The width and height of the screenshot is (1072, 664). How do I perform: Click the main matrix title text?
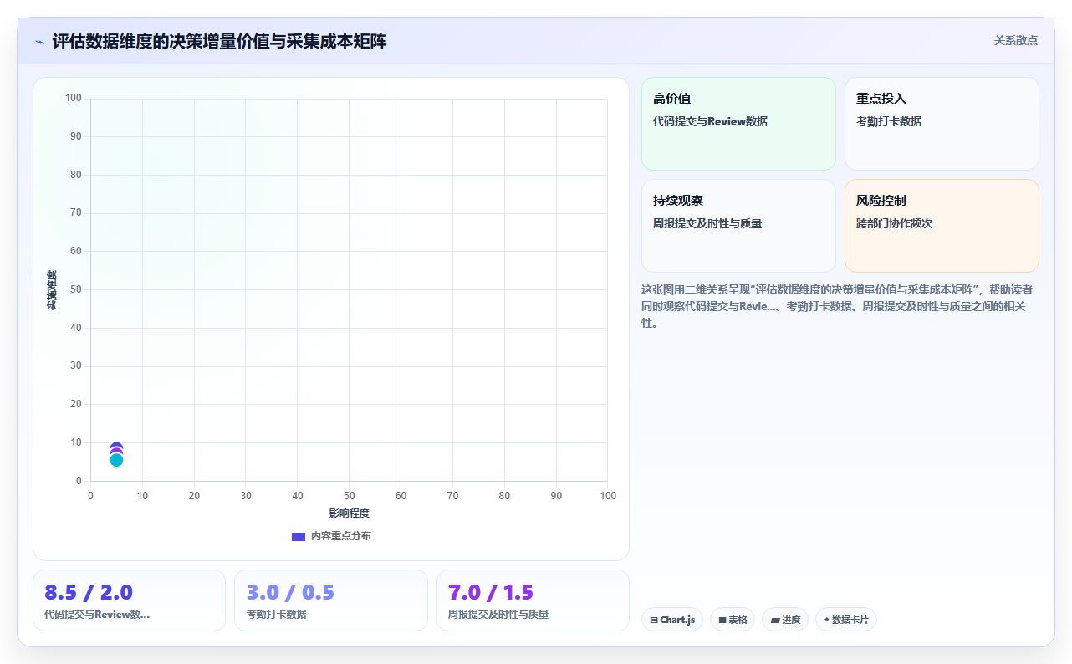click(219, 41)
